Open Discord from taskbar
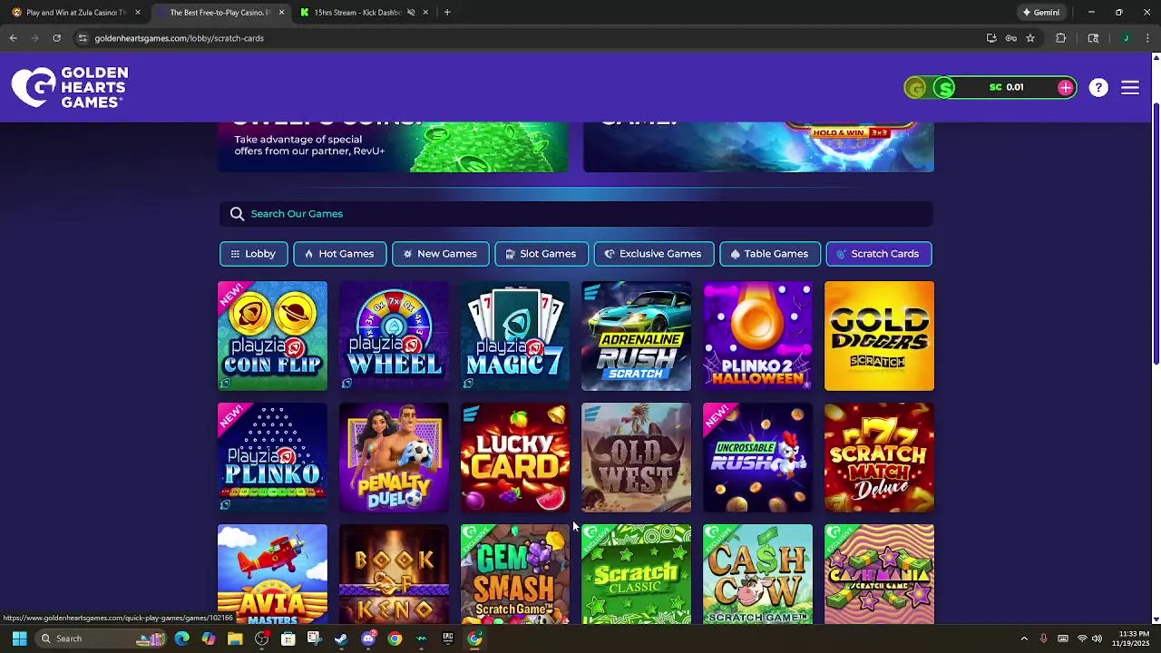This screenshot has width=1161, height=653. [x=367, y=638]
